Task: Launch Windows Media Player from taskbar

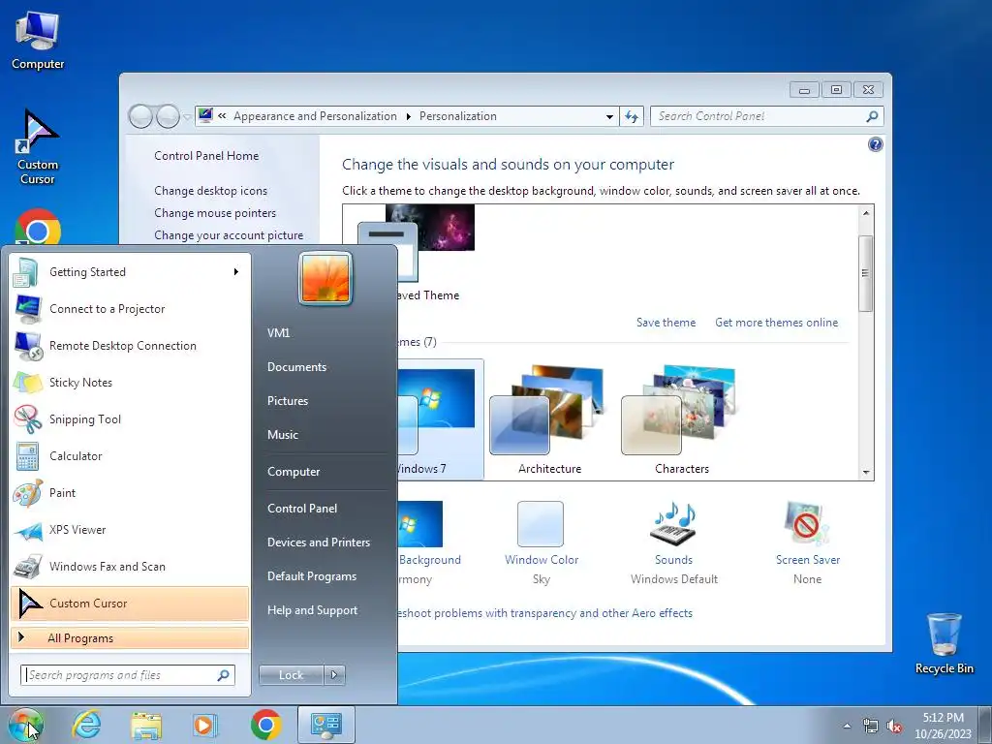Action: point(204,725)
